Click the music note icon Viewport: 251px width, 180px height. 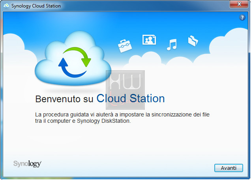[x=172, y=45]
